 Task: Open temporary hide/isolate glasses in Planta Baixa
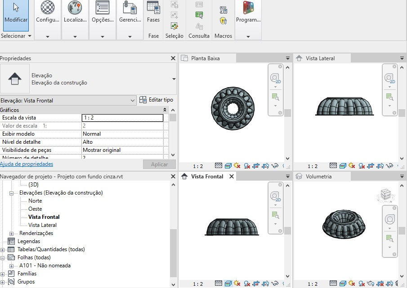275,166
